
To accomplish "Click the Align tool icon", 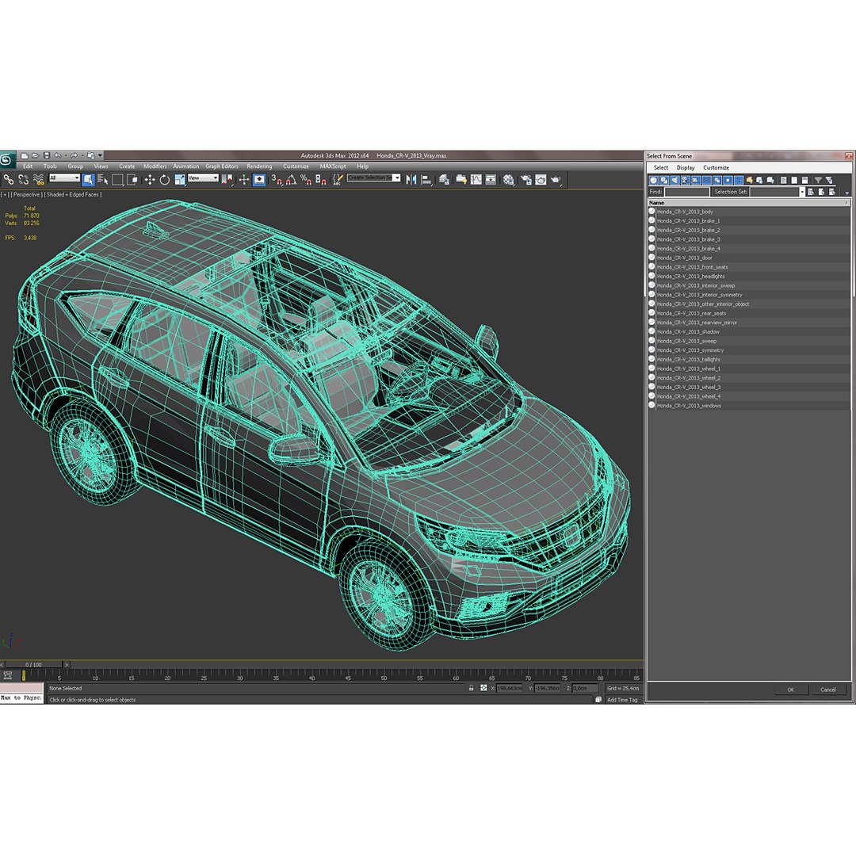I will 426,179.
